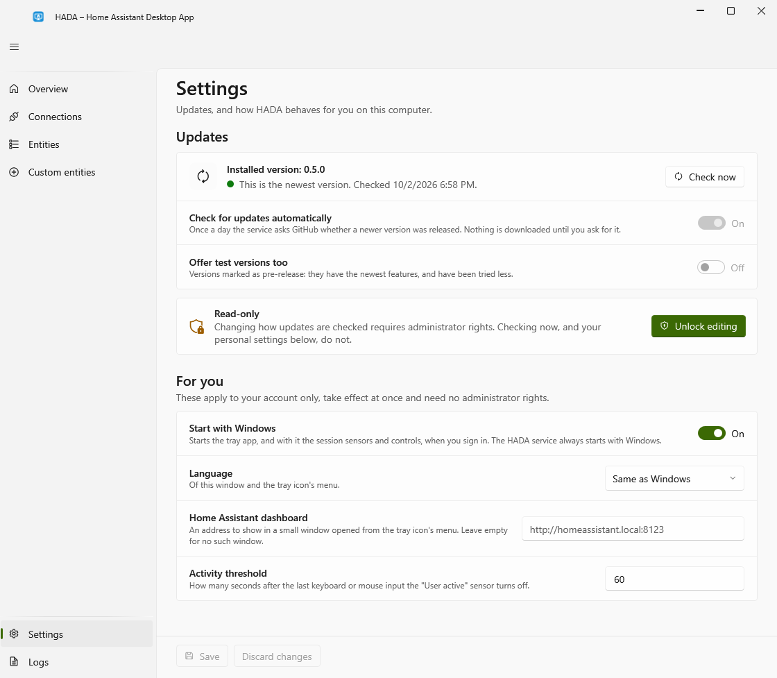Image resolution: width=777 pixels, height=678 pixels.
Task: Open the Logs page
Action: point(77,661)
